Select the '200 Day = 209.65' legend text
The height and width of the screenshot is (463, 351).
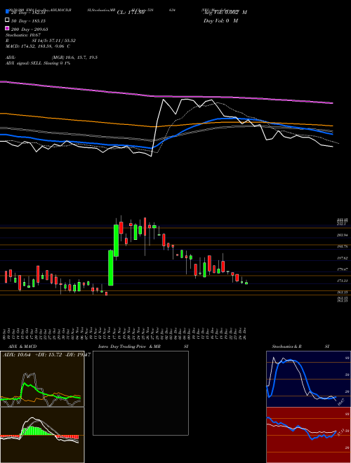click(30, 29)
